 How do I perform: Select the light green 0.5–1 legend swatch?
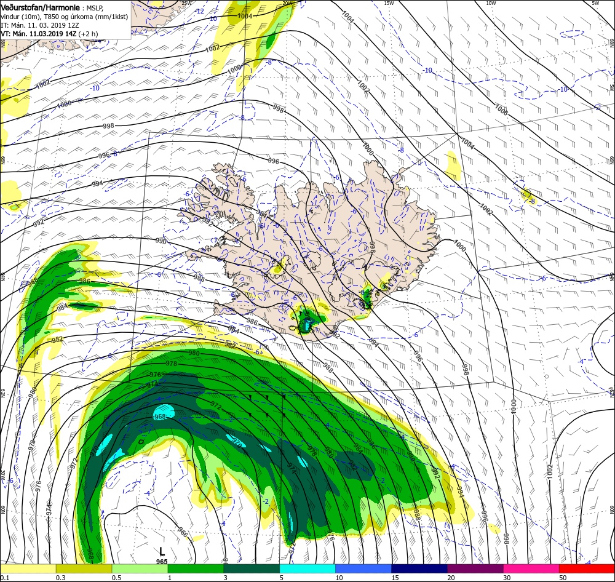[x=140, y=568]
